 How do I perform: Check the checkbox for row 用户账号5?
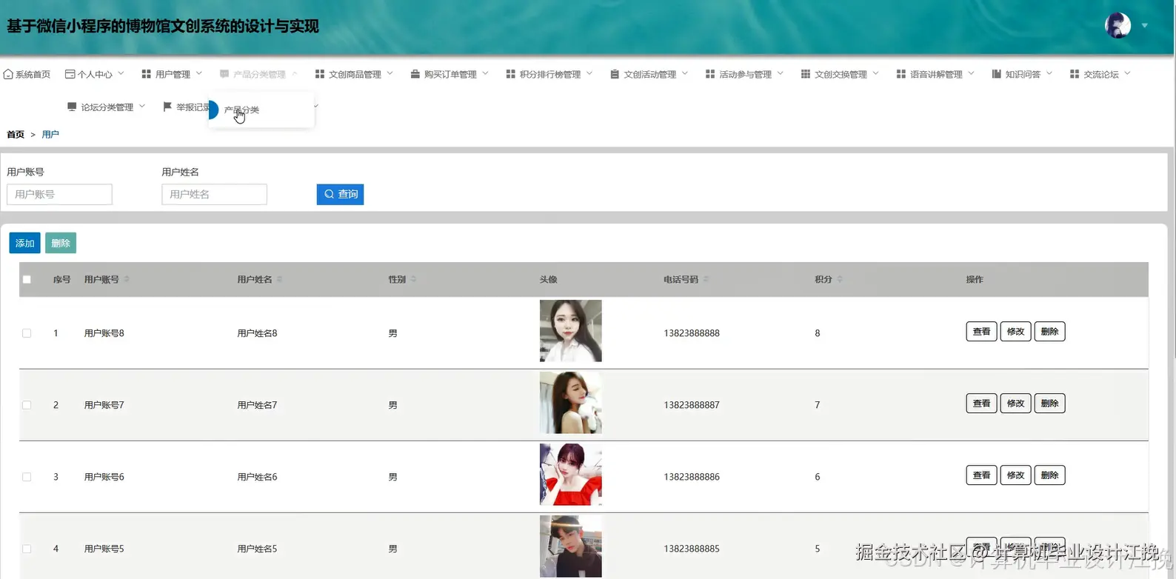27,549
